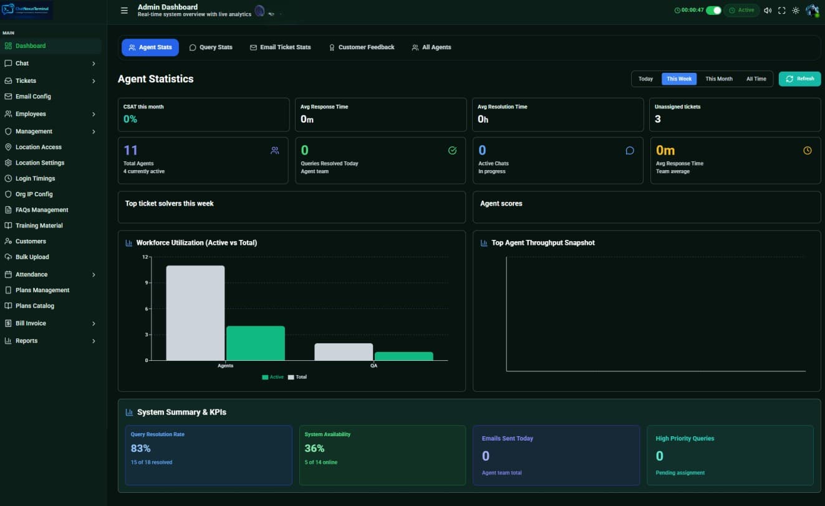Select the Agent Stats tab
Screen dimensions: 825x506
click(x=150, y=47)
